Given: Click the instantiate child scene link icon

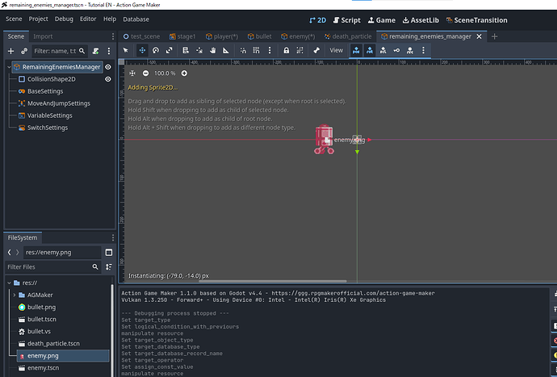Looking at the screenshot, I should coord(23,51).
